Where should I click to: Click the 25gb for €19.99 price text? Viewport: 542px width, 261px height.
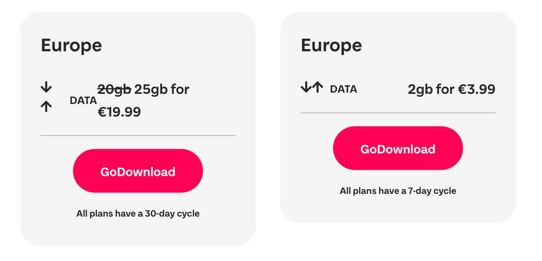click(162, 89)
